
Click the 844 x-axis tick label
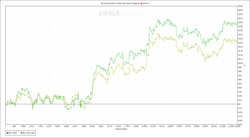[x=14, y=126]
